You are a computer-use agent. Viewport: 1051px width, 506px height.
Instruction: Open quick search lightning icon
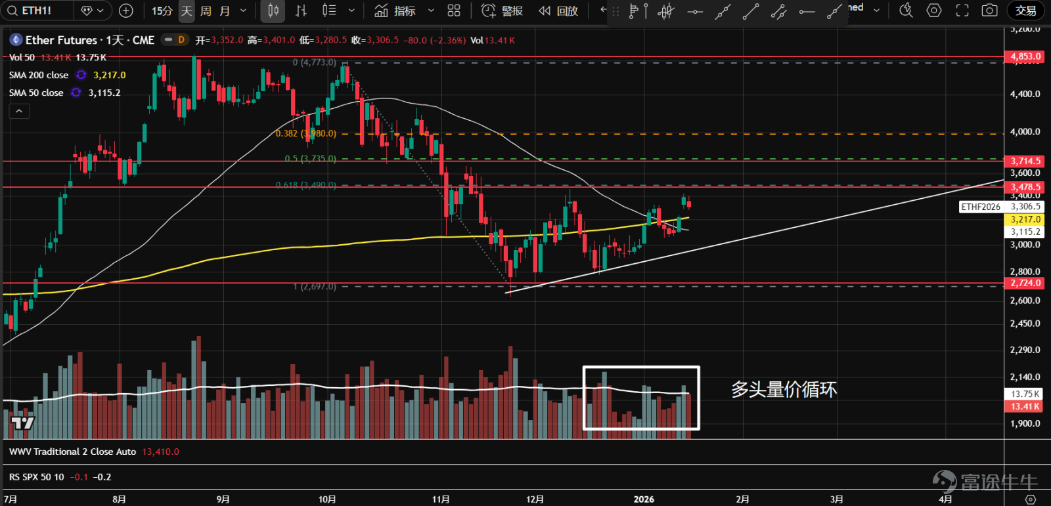click(x=906, y=11)
